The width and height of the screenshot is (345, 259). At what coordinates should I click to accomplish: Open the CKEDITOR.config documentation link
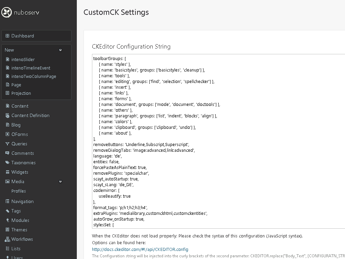tap(140, 249)
